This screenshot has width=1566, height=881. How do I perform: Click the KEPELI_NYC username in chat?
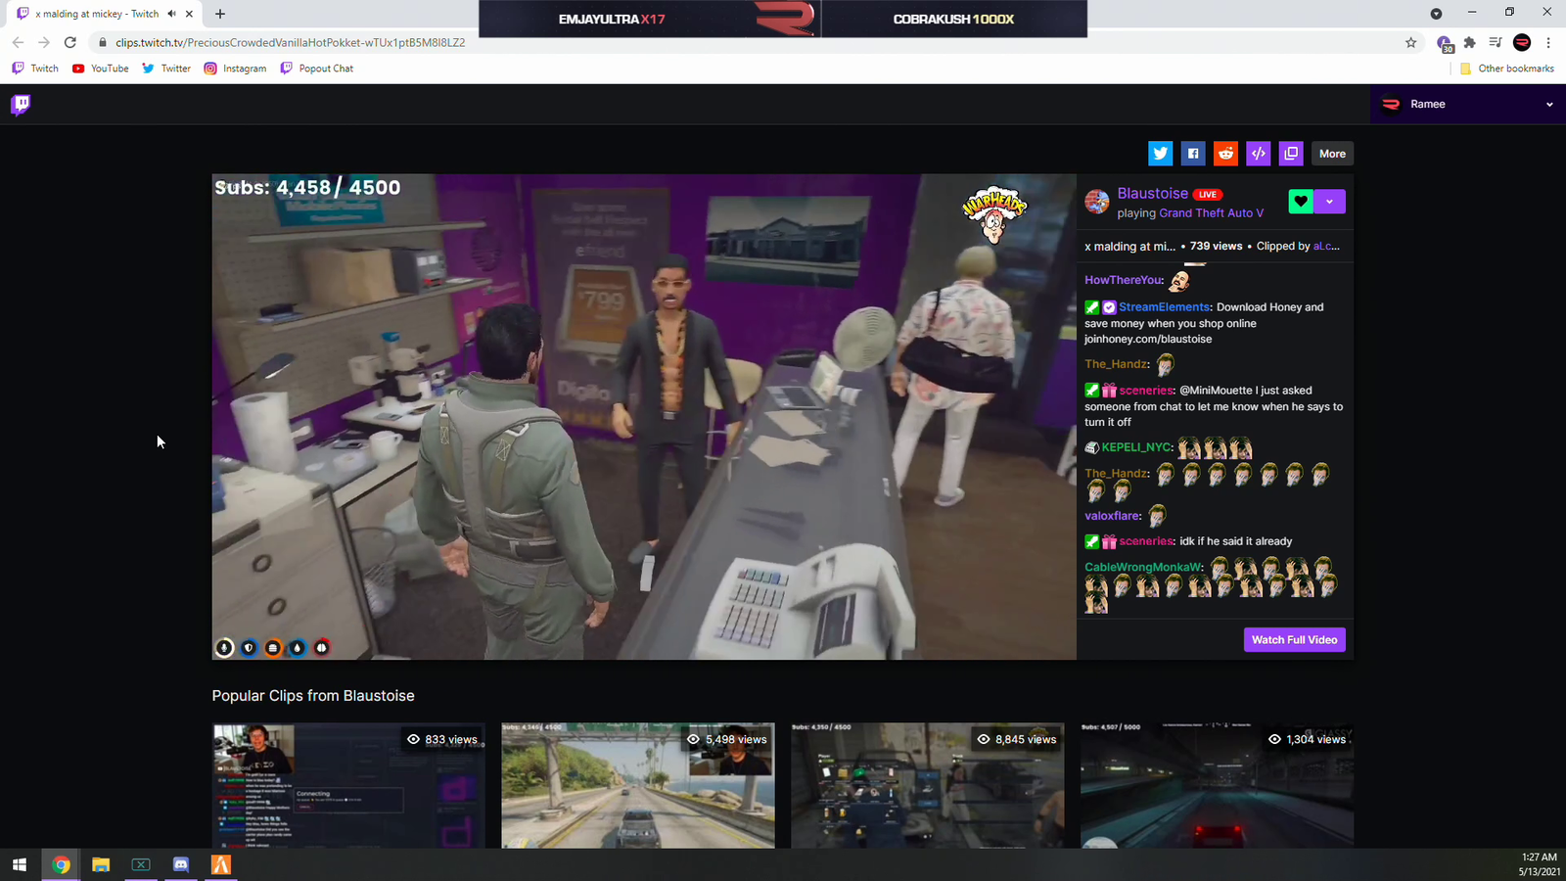(x=1136, y=447)
